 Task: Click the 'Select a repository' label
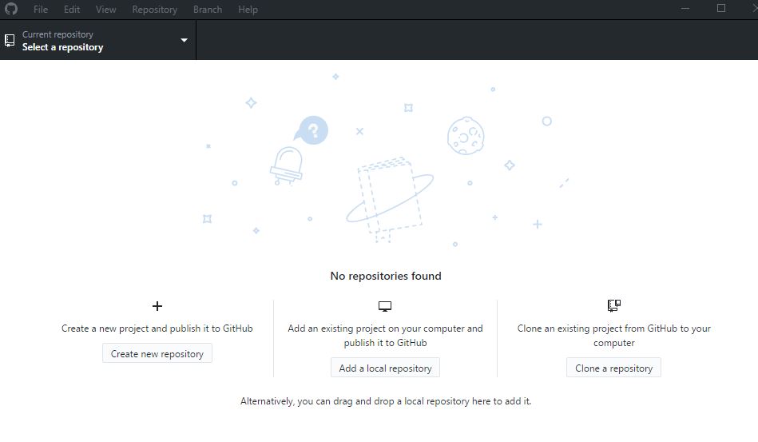click(x=63, y=47)
